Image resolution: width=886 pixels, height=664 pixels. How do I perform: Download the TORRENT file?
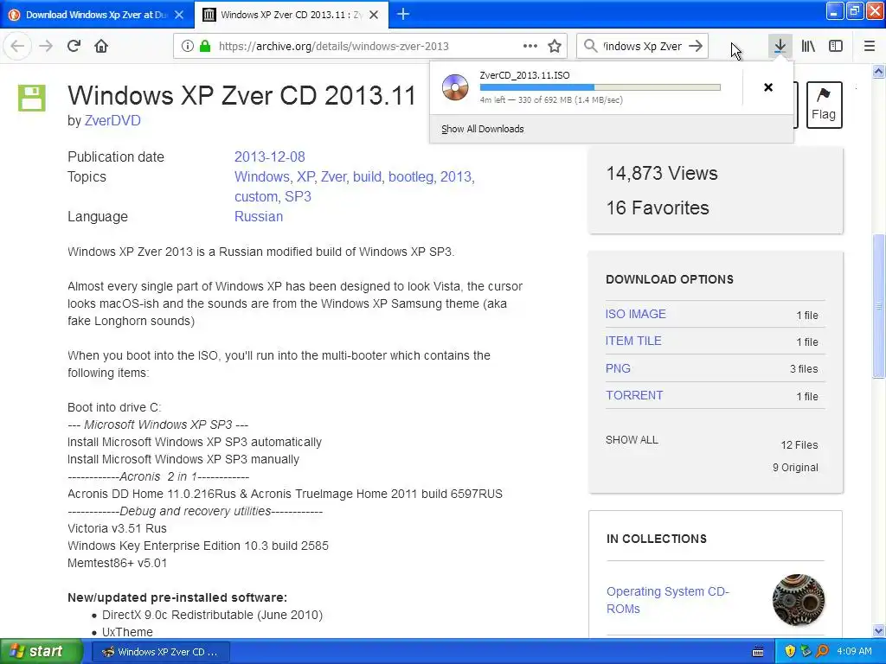(x=634, y=395)
